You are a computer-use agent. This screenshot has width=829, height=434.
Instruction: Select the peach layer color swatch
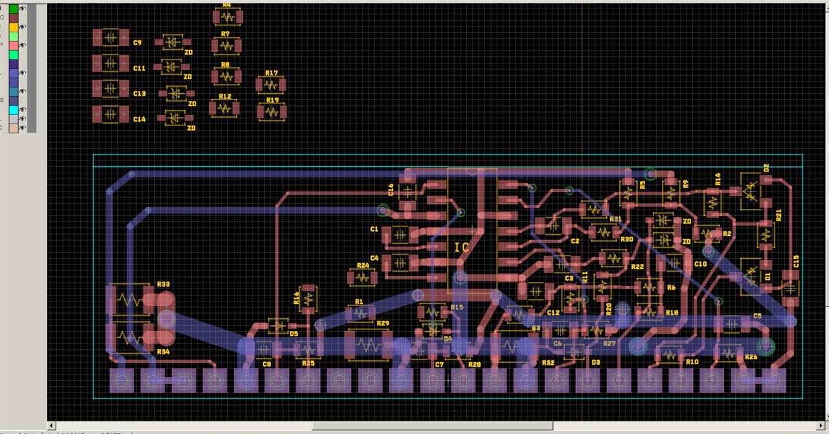tap(14, 128)
